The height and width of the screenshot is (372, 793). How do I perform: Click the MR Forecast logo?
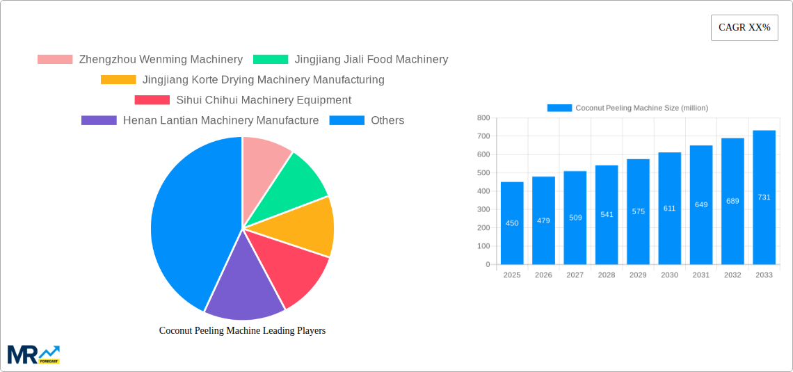pos(33,355)
